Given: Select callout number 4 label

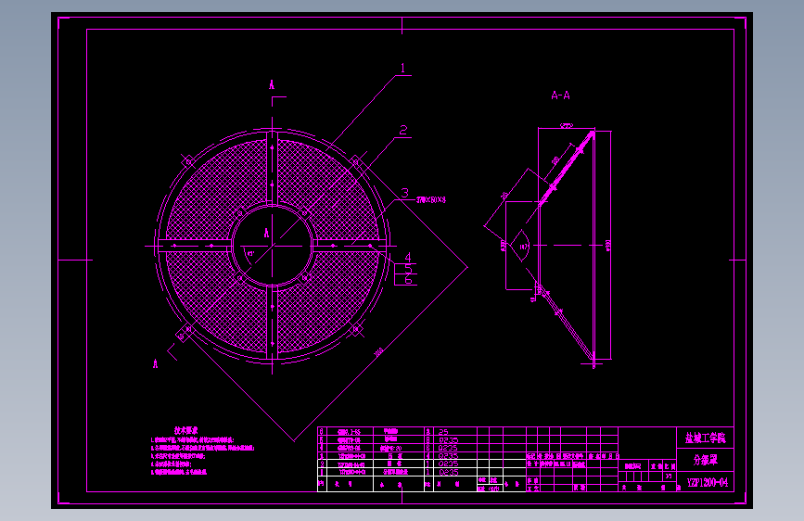Looking at the screenshot, I should tap(408, 258).
